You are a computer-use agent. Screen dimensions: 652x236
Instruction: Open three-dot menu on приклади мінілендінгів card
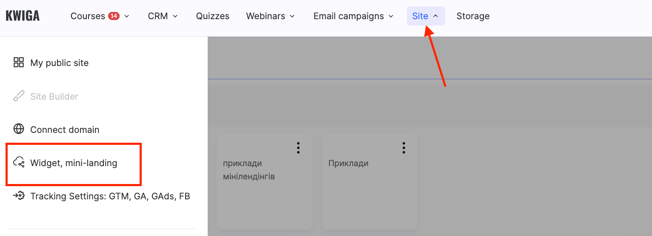[x=298, y=148]
